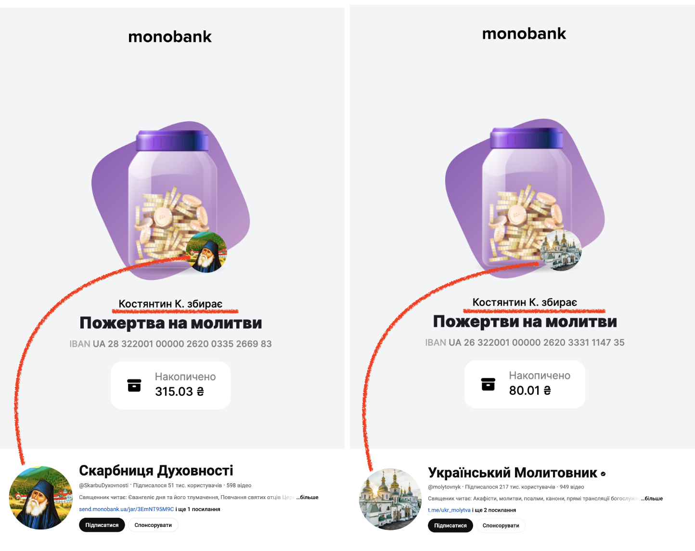Click Спонсорувати under Скарбниця Духовності
Viewport: 695px width, 551px height.
pos(153,525)
